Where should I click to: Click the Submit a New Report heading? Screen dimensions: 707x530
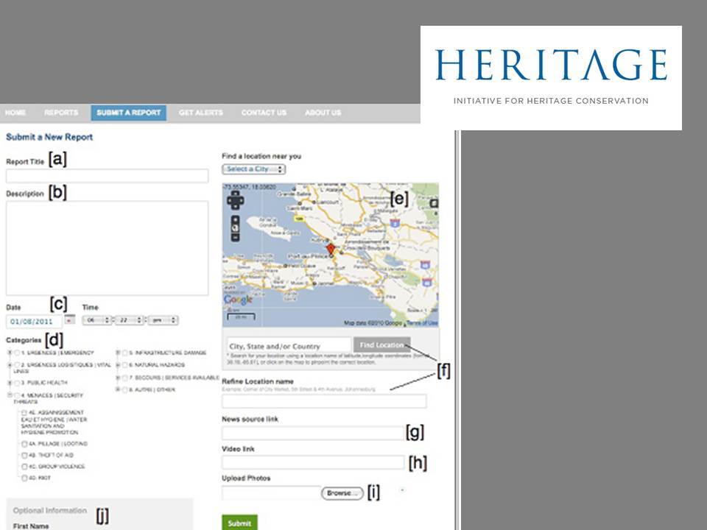point(49,137)
